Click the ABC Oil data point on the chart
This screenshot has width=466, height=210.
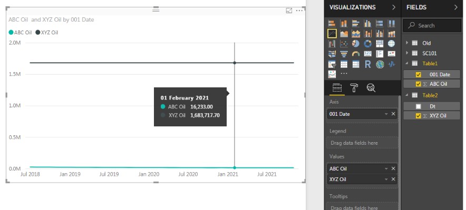pyautogui.click(x=235, y=167)
